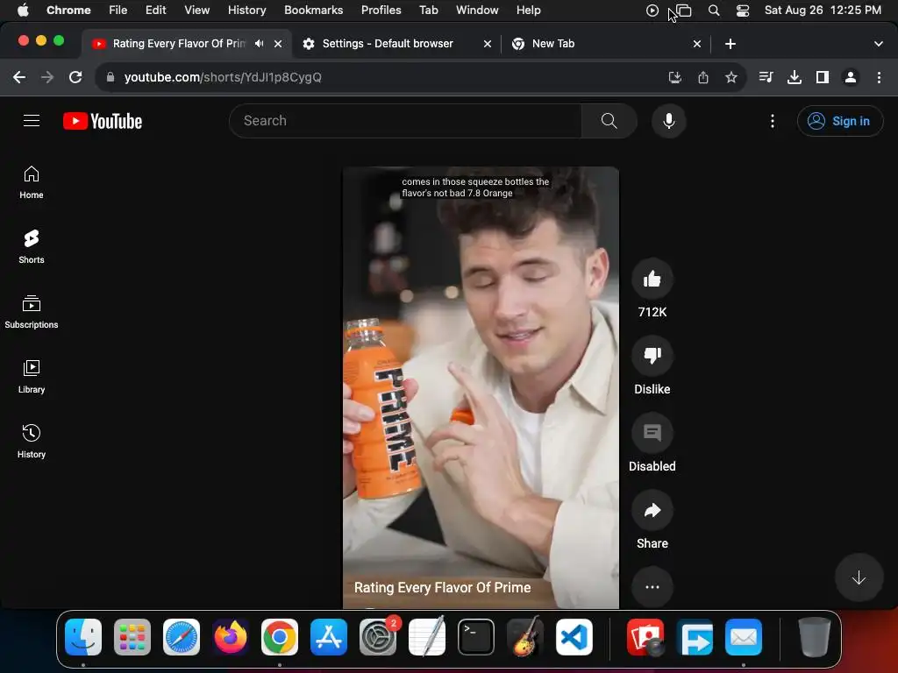Expand the tab search chevron

click(x=878, y=44)
